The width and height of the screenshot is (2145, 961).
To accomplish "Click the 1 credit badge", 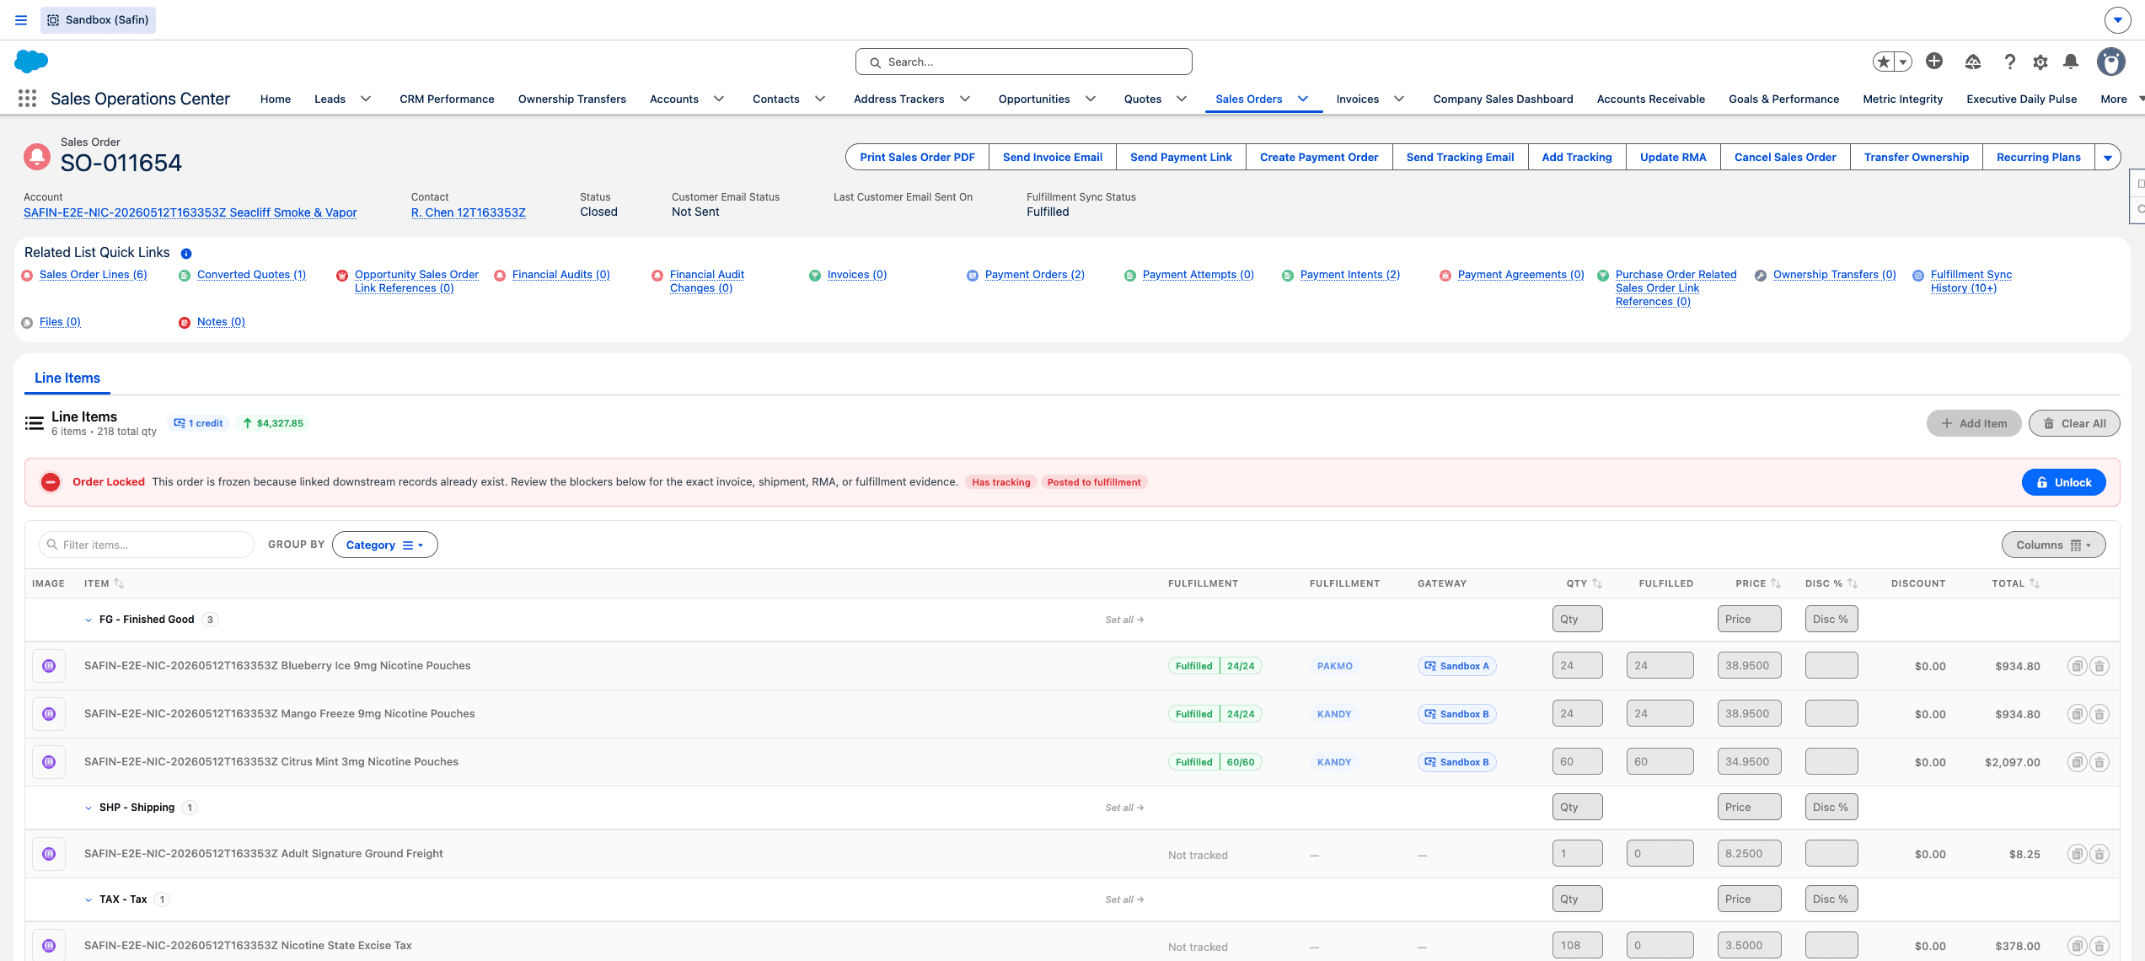I will click(x=199, y=423).
